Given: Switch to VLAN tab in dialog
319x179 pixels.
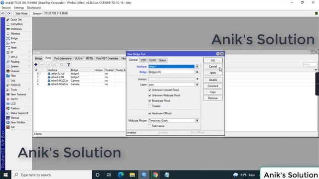Looking at the screenshot, I should coord(153,60).
